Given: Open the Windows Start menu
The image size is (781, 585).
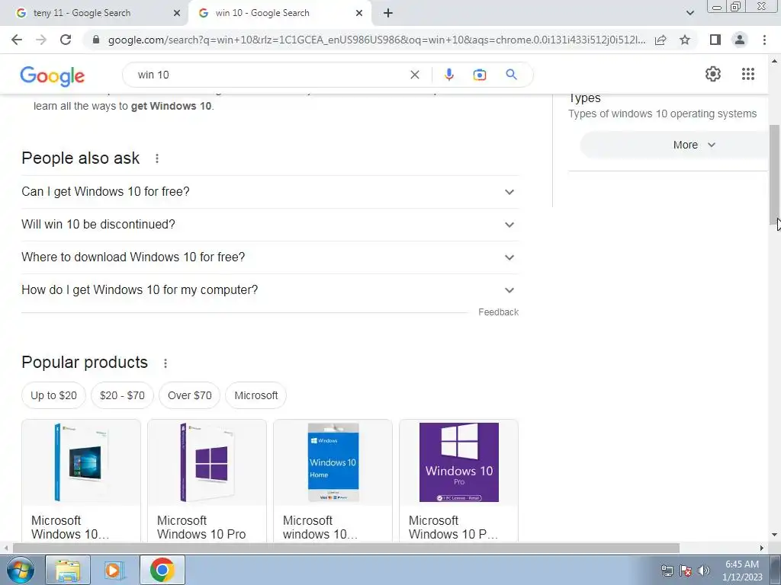Looking at the screenshot, I should click(20, 570).
